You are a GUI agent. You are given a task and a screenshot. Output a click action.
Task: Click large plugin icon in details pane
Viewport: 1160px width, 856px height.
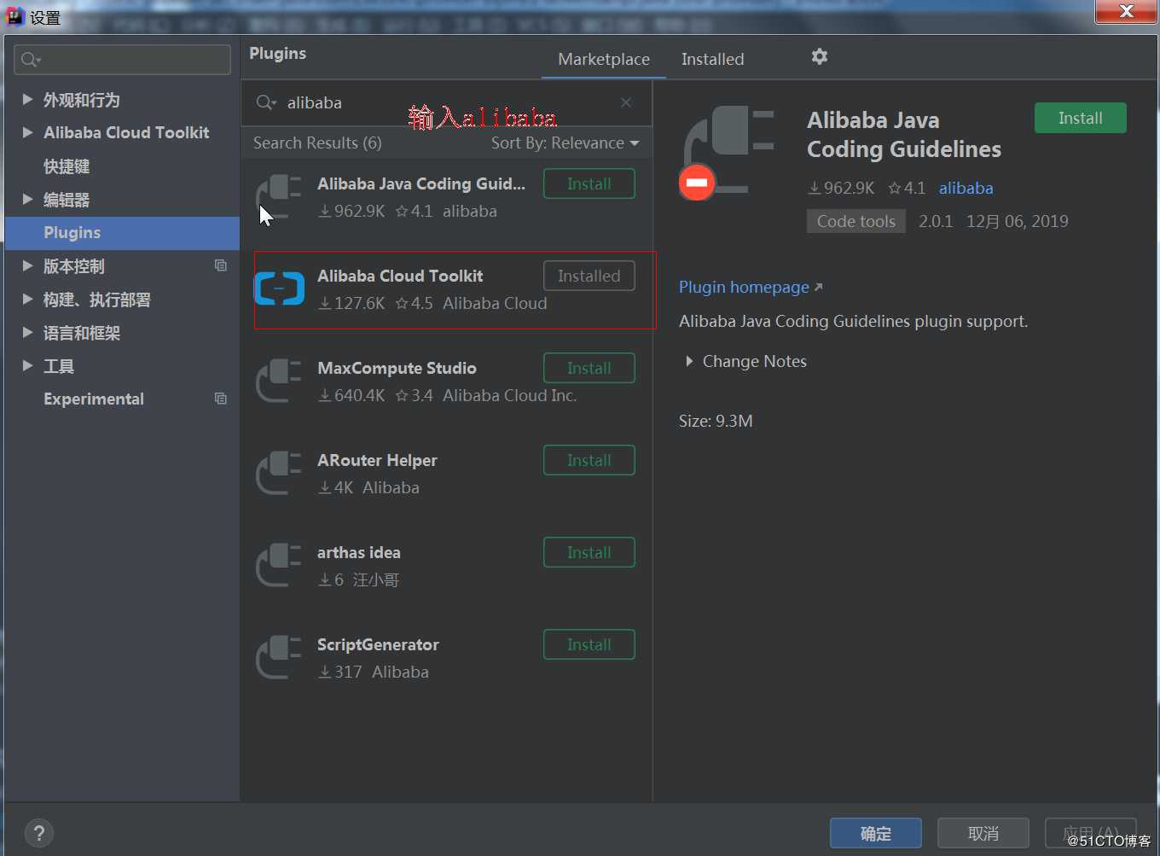point(728,152)
